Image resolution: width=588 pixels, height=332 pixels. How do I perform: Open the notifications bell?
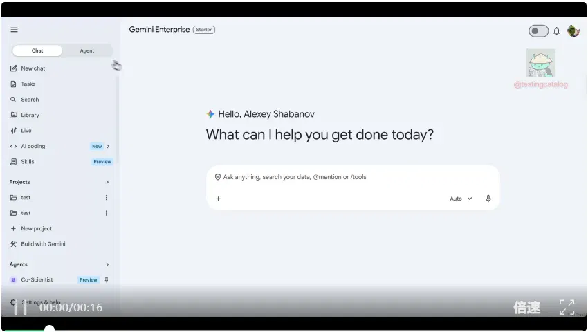click(x=557, y=31)
